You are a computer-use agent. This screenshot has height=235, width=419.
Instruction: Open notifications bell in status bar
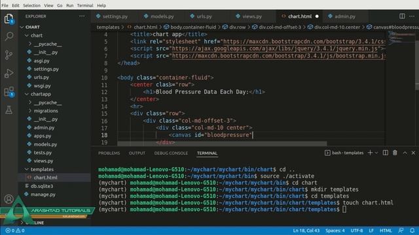(x=412, y=230)
